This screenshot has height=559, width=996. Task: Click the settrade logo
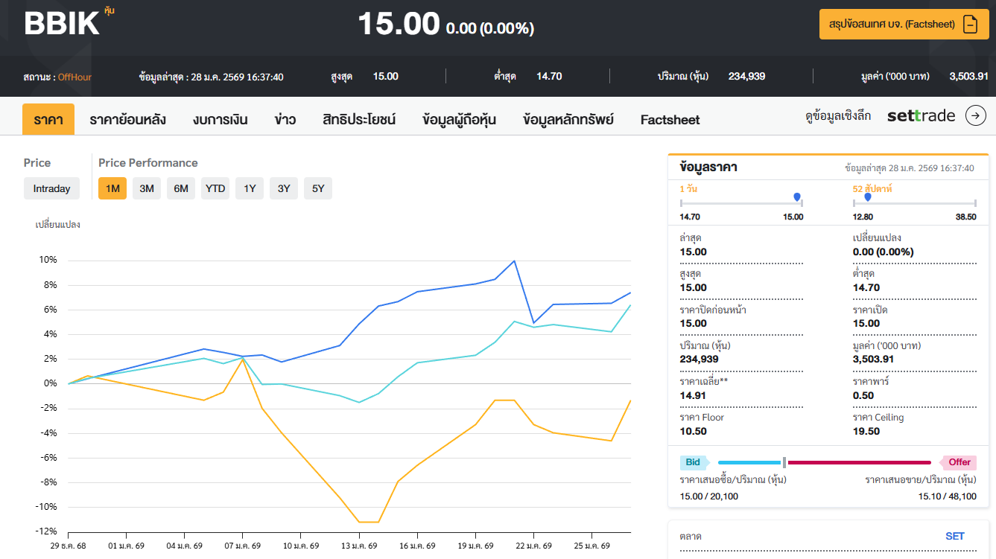pyautogui.click(x=921, y=115)
